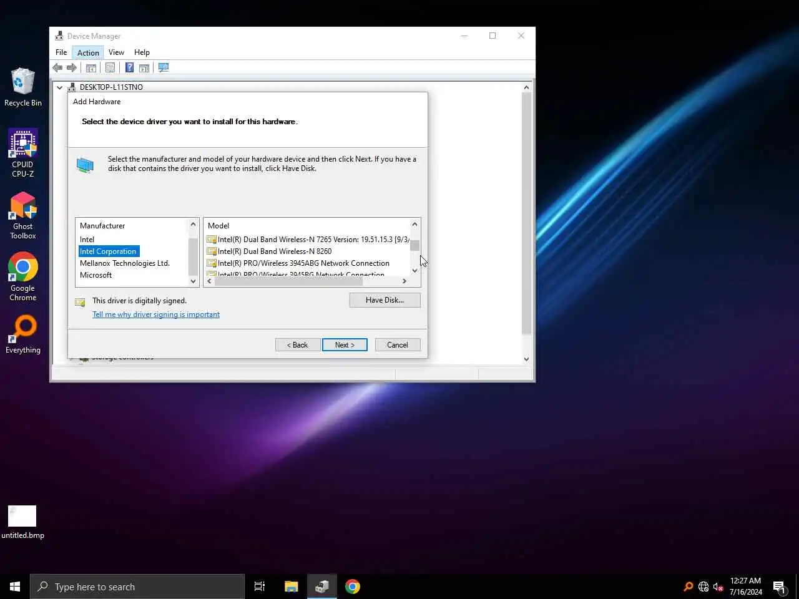Click Manufacturer list scroll up arrow
The image size is (799, 599).
193,225
